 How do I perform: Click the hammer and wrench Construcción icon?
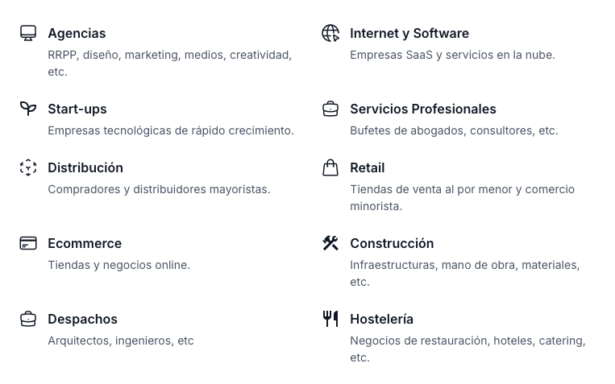click(x=330, y=243)
